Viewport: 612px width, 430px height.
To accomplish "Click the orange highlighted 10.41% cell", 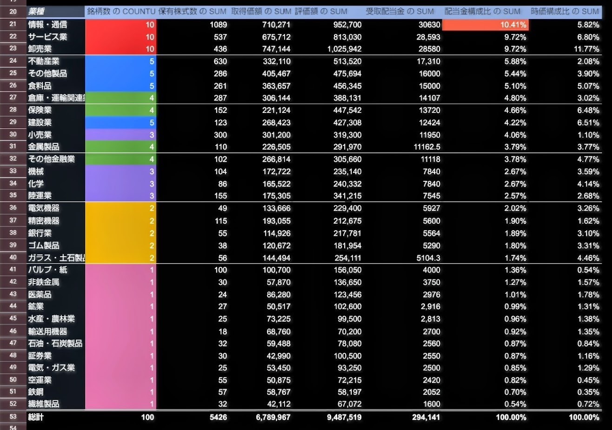I will 485,25.
